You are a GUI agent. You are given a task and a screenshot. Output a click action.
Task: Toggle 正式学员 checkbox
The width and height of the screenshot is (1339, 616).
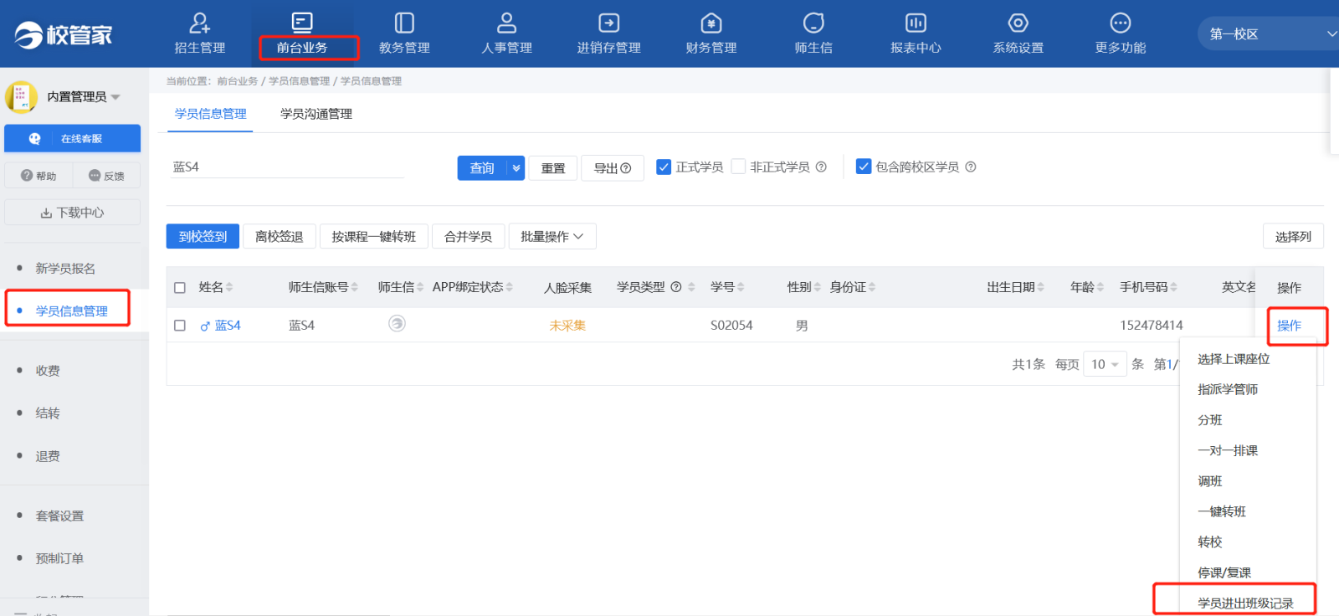coord(664,167)
